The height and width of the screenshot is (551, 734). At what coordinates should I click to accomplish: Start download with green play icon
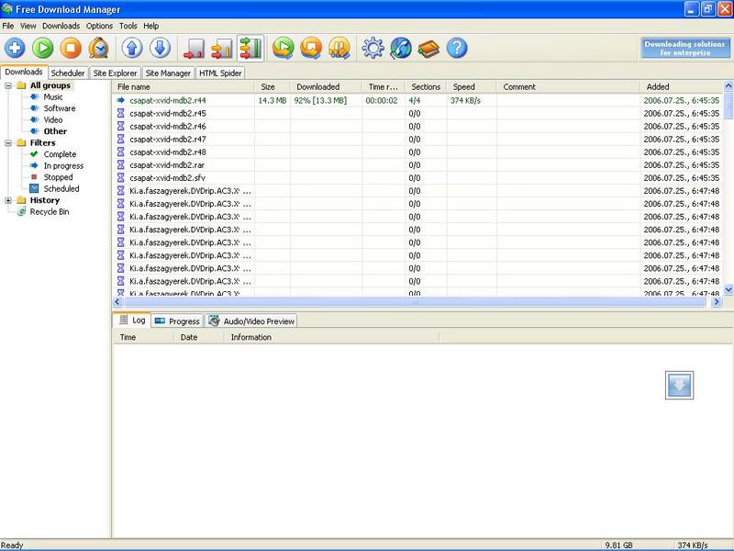[x=43, y=49]
